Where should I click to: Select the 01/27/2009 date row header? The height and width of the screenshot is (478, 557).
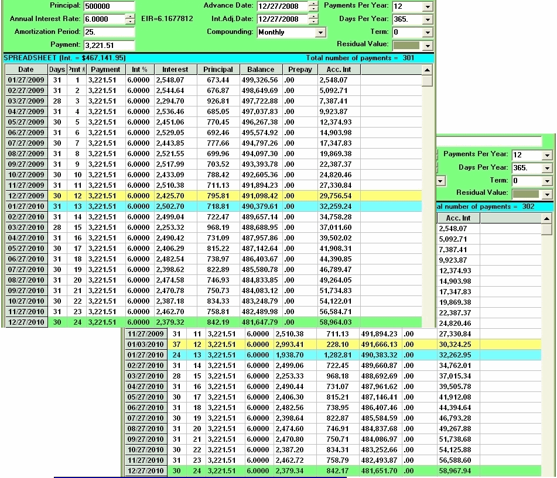tap(26, 80)
